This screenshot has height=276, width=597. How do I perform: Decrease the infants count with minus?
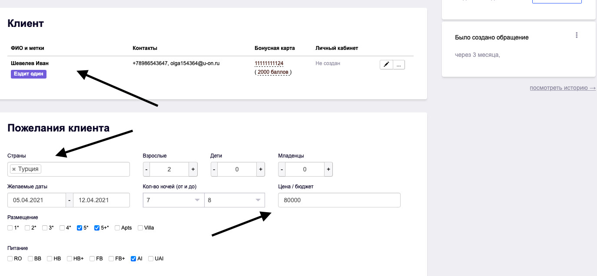tap(282, 169)
